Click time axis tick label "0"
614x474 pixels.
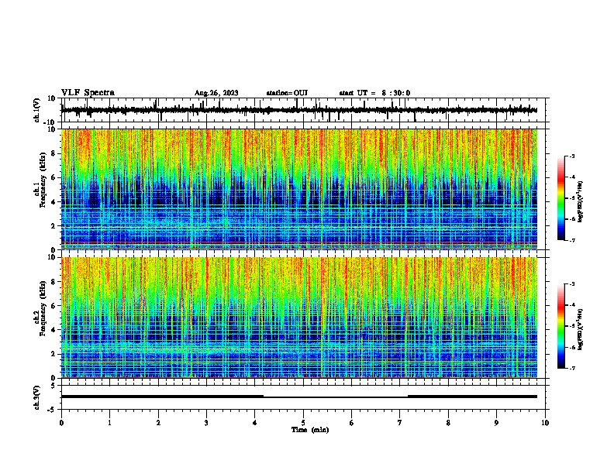coord(61,423)
